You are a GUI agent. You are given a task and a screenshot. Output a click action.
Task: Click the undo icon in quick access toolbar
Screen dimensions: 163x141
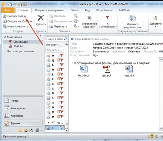point(15,4)
